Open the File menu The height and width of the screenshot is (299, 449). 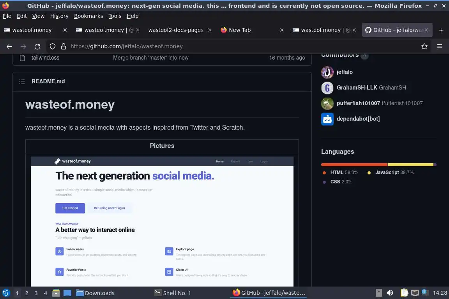click(7, 16)
